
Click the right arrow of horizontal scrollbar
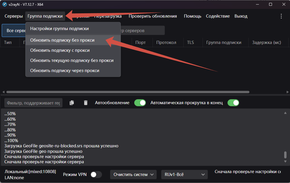coord(287,92)
